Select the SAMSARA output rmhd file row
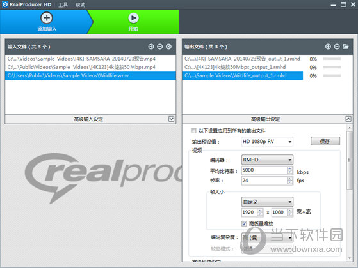 pos(243,59)
